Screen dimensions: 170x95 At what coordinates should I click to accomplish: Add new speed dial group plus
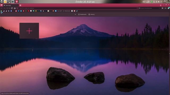[75, 15]
